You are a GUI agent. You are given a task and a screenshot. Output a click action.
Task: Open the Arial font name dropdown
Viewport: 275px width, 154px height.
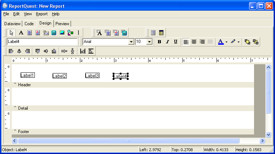[131, 42]
